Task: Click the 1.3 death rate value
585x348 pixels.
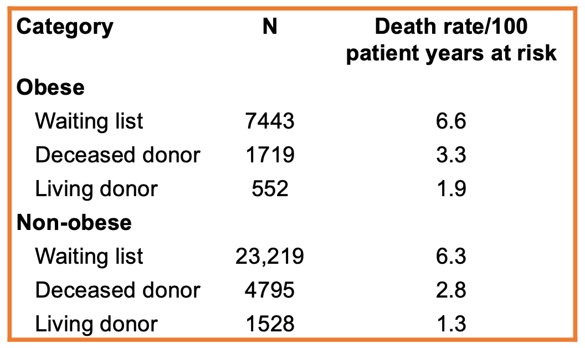Action: coord(451,324)
